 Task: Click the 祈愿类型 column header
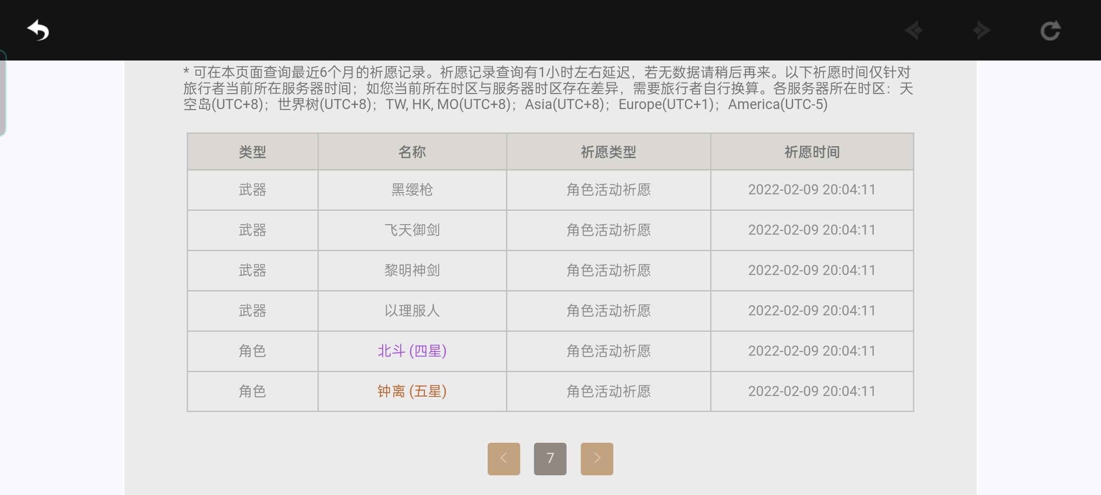608,152
